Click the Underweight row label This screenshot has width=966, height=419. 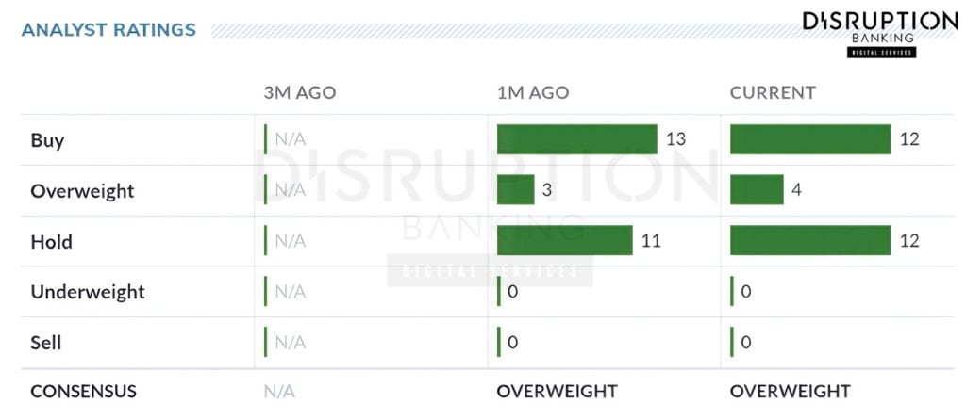tap(88, 292)
